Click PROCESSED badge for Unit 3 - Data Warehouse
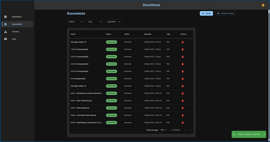 pos(111,108)
